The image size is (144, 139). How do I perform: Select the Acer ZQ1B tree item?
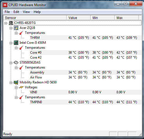(x=27, y=28)
